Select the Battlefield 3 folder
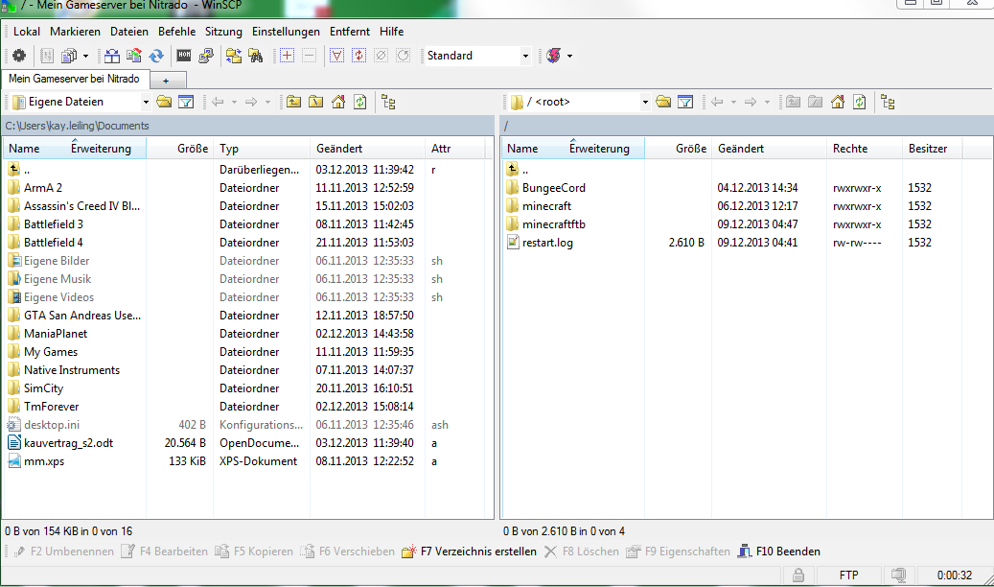This screenshot has height=587, width=994. [x=54, y=224]
